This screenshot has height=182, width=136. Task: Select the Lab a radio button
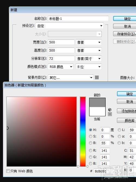119,136
